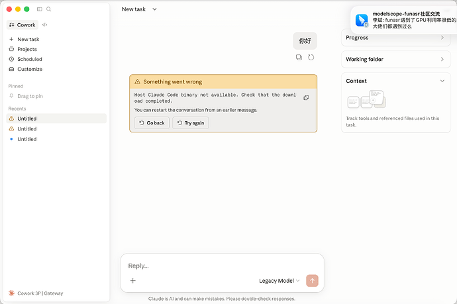Select the third Untitled task with blue dot
The image size is (457, 304).
[x=56, y=139]
